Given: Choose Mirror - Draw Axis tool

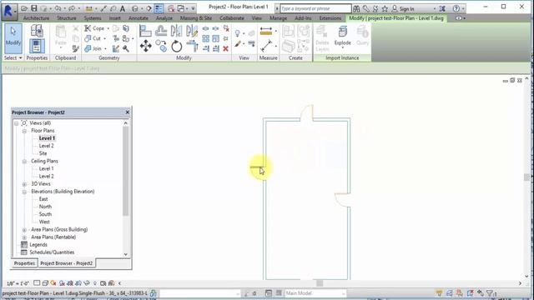Looking at the screenshot, I should click(x=191, y=32).
